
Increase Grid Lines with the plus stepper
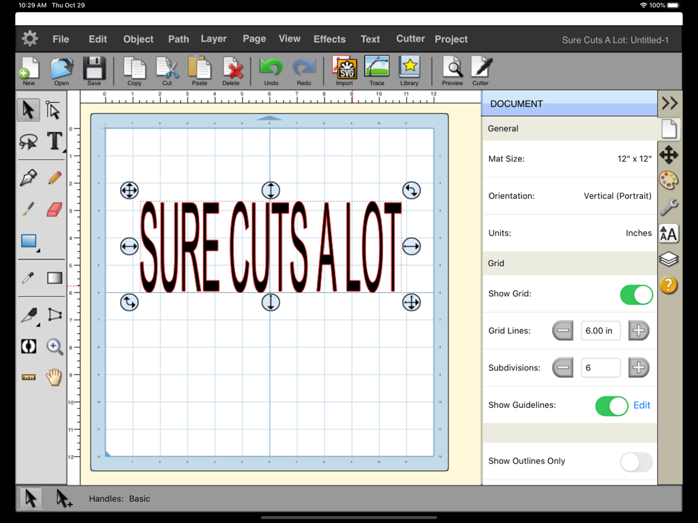point(638,330)
